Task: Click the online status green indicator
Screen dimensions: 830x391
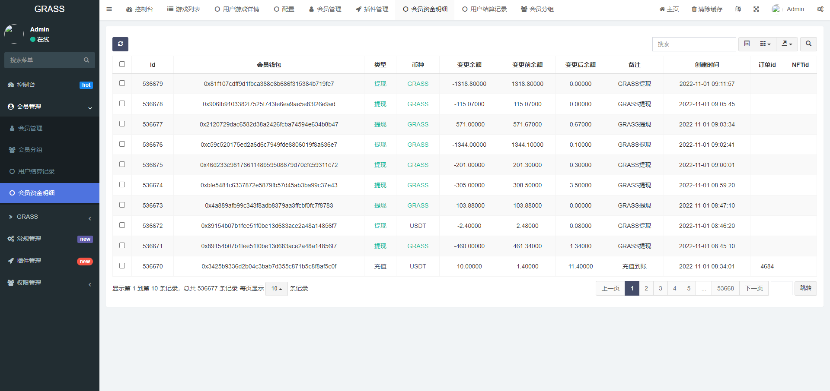Action: [33, 39]
